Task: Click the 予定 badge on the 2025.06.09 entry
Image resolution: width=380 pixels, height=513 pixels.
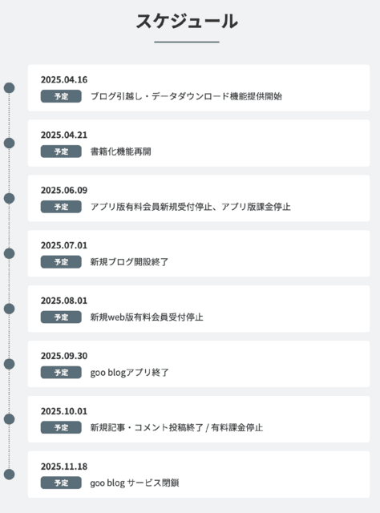Action: (x=61, y=207)
